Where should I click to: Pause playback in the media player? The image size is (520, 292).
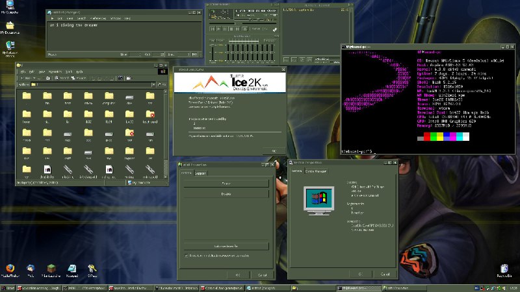point(224,29)
